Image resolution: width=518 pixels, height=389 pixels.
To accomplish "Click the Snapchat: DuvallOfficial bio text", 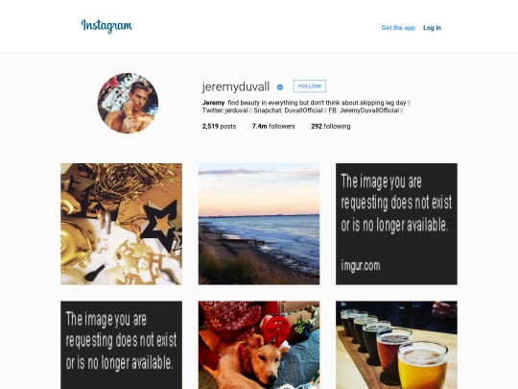I will pos(288,110).
